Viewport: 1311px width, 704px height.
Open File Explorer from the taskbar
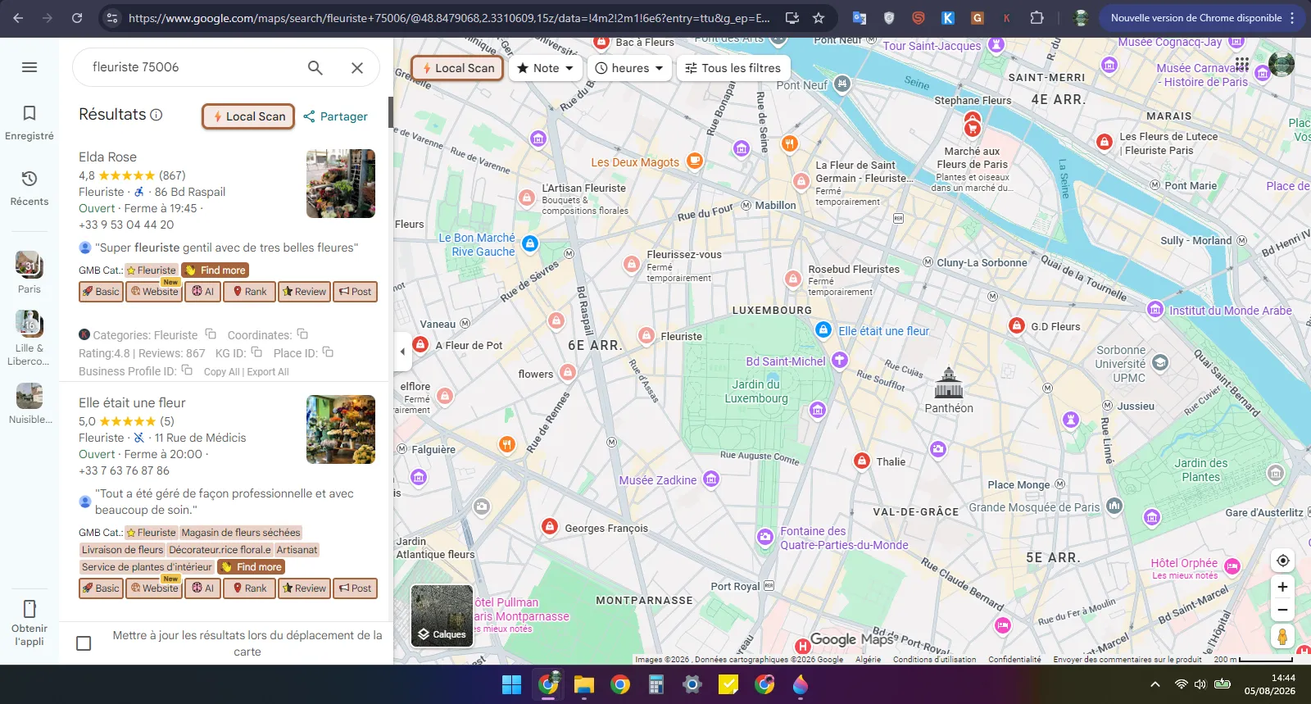pos(583,684)
